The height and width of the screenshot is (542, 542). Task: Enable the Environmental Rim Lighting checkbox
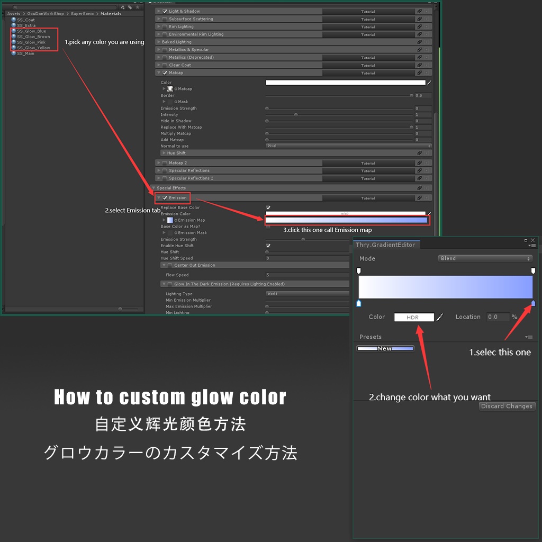point(165,34)
